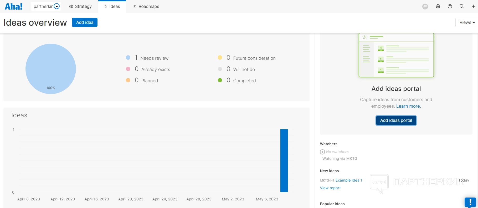Open the Example Idea 1 link
The width and height of the screenshot is (478, 208).
(349, 180)
